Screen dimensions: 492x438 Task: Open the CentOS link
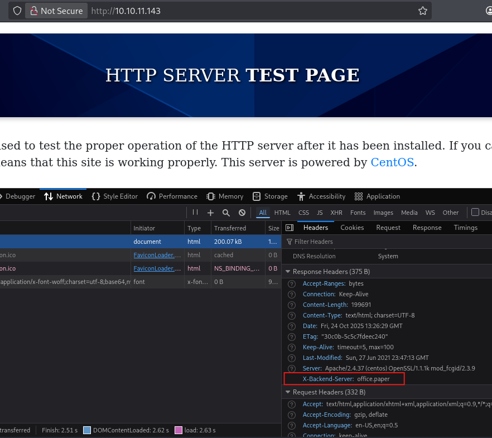(x=392, y=162)
